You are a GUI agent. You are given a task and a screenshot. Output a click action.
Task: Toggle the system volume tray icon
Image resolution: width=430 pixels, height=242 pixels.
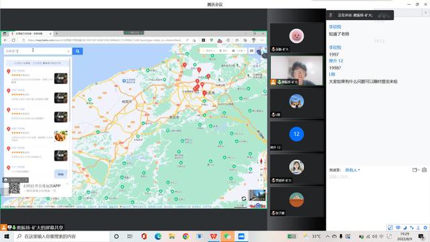click(374, 236)
